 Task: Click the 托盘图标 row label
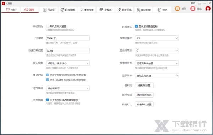tap(127, 27)
